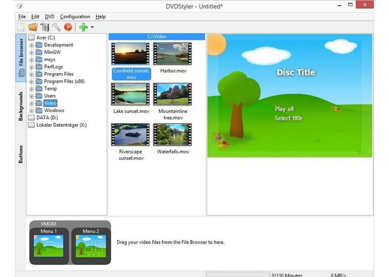389x277 pixels.
Task: Select the Harbor.mov video thumbnail
Action: 172,54
